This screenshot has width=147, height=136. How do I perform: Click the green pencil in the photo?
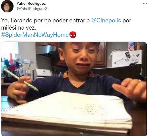point(21,80)
